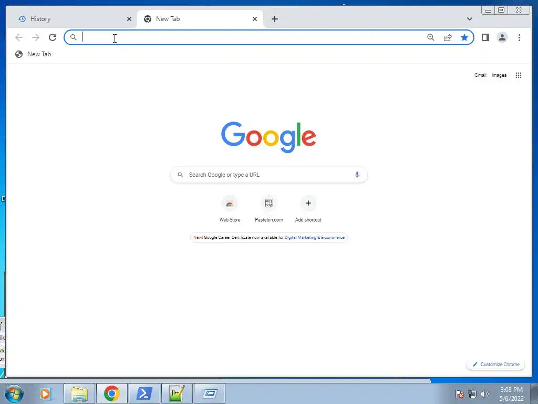The height and width of the screenshot is (404, 538).
Task: Open the network status tray icon
Action: coord(472,394)
